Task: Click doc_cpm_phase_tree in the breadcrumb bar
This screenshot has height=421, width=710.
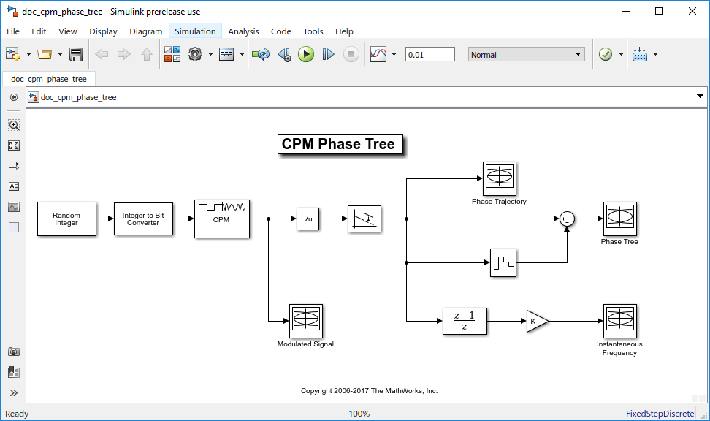Action: 78,97
